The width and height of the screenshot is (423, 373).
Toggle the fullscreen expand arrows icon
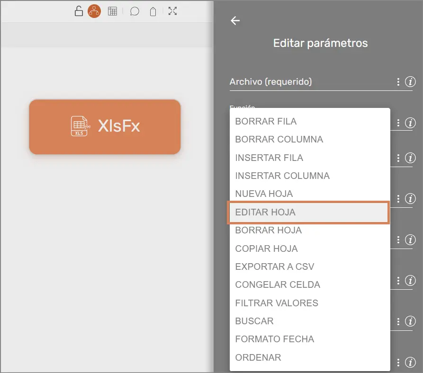[x=172, y=11]
